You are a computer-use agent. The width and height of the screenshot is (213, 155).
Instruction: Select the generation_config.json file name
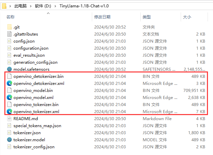35,62
